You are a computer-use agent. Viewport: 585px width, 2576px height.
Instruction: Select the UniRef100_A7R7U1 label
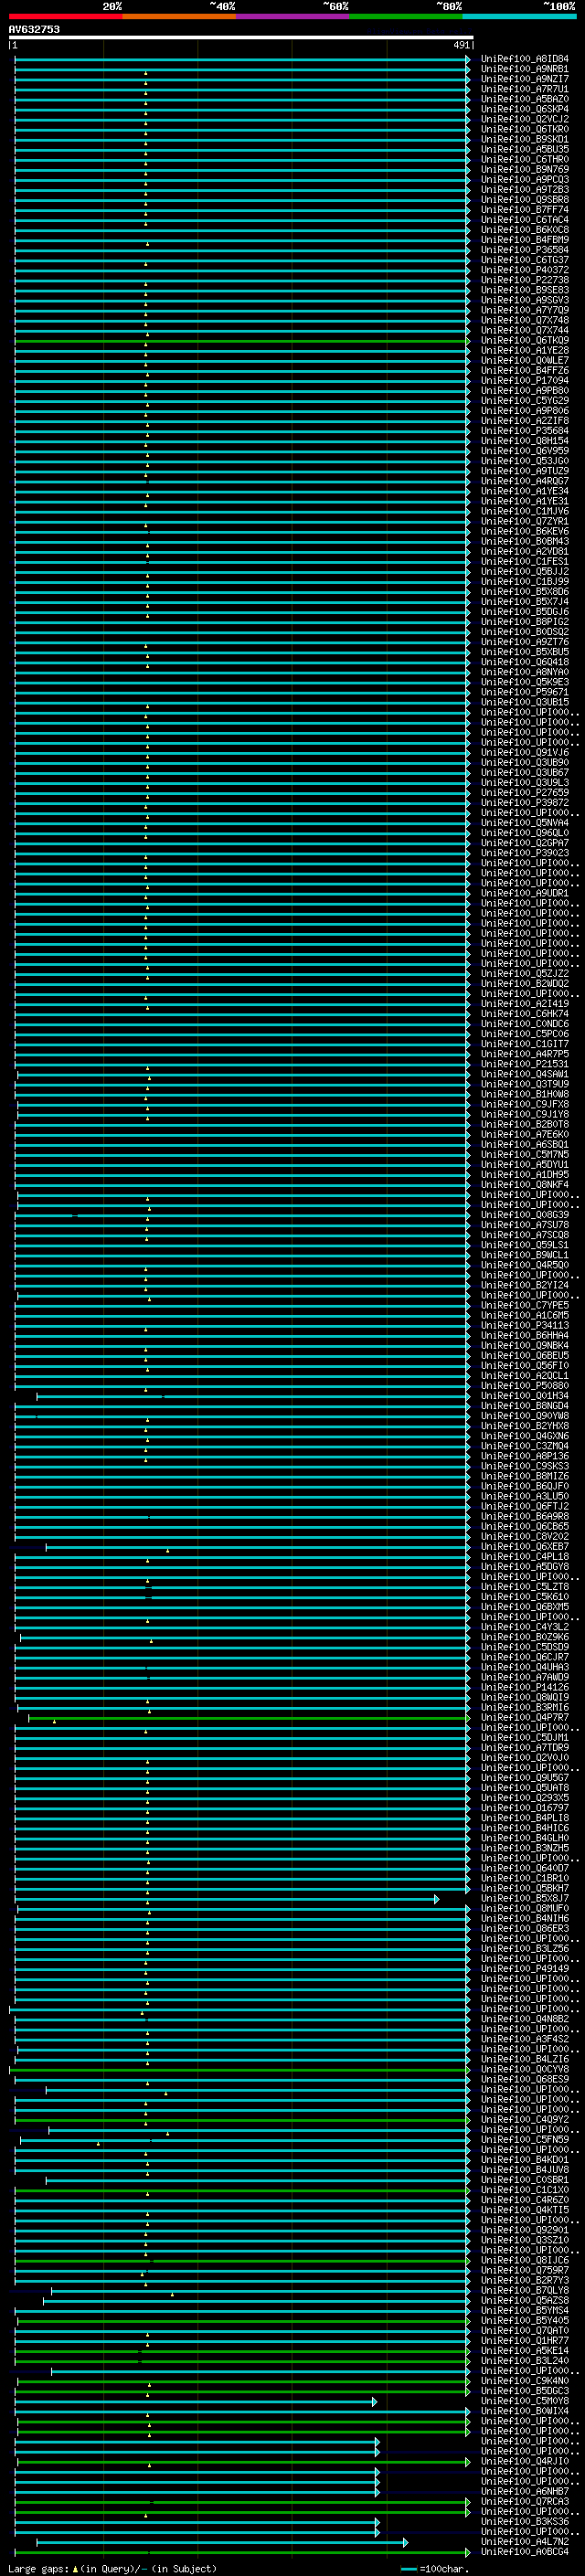[524, 89]
